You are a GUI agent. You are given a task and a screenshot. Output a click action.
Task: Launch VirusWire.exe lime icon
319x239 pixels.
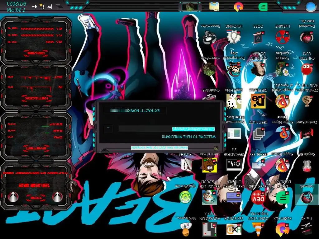coord(185,197)
